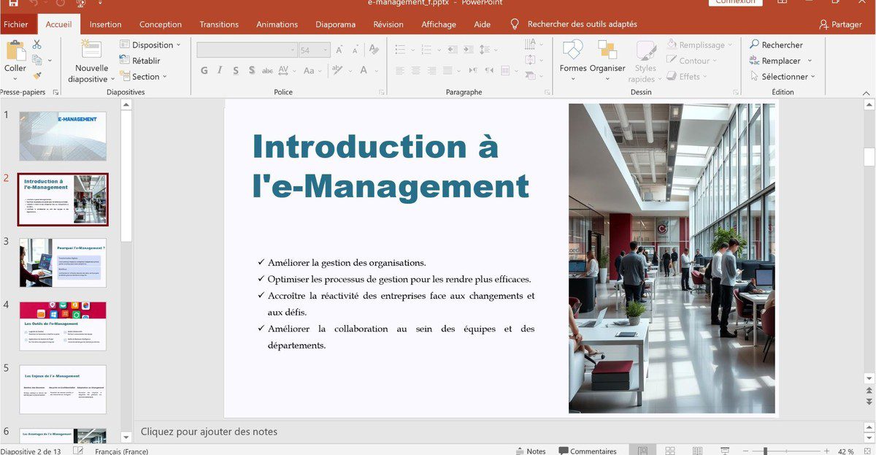Fit slide to current window icon

867,451
